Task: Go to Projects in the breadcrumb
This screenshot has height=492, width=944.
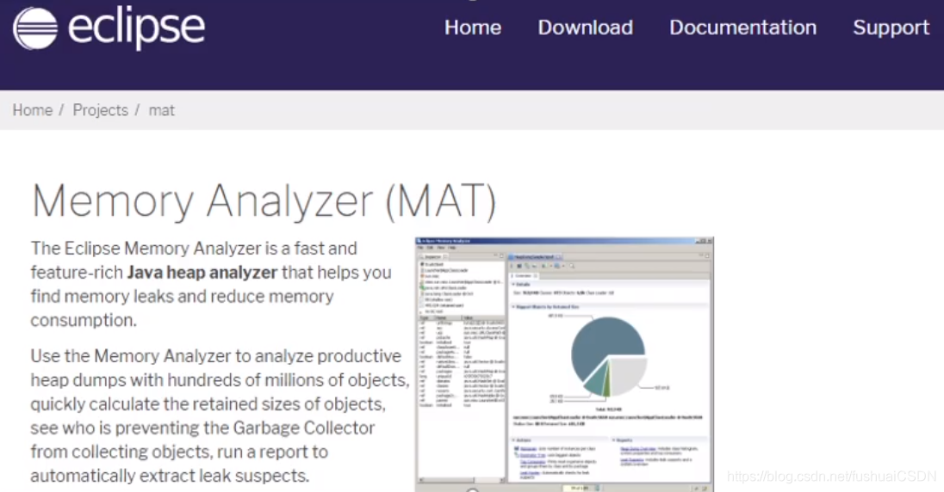Action: click(101, 110)
